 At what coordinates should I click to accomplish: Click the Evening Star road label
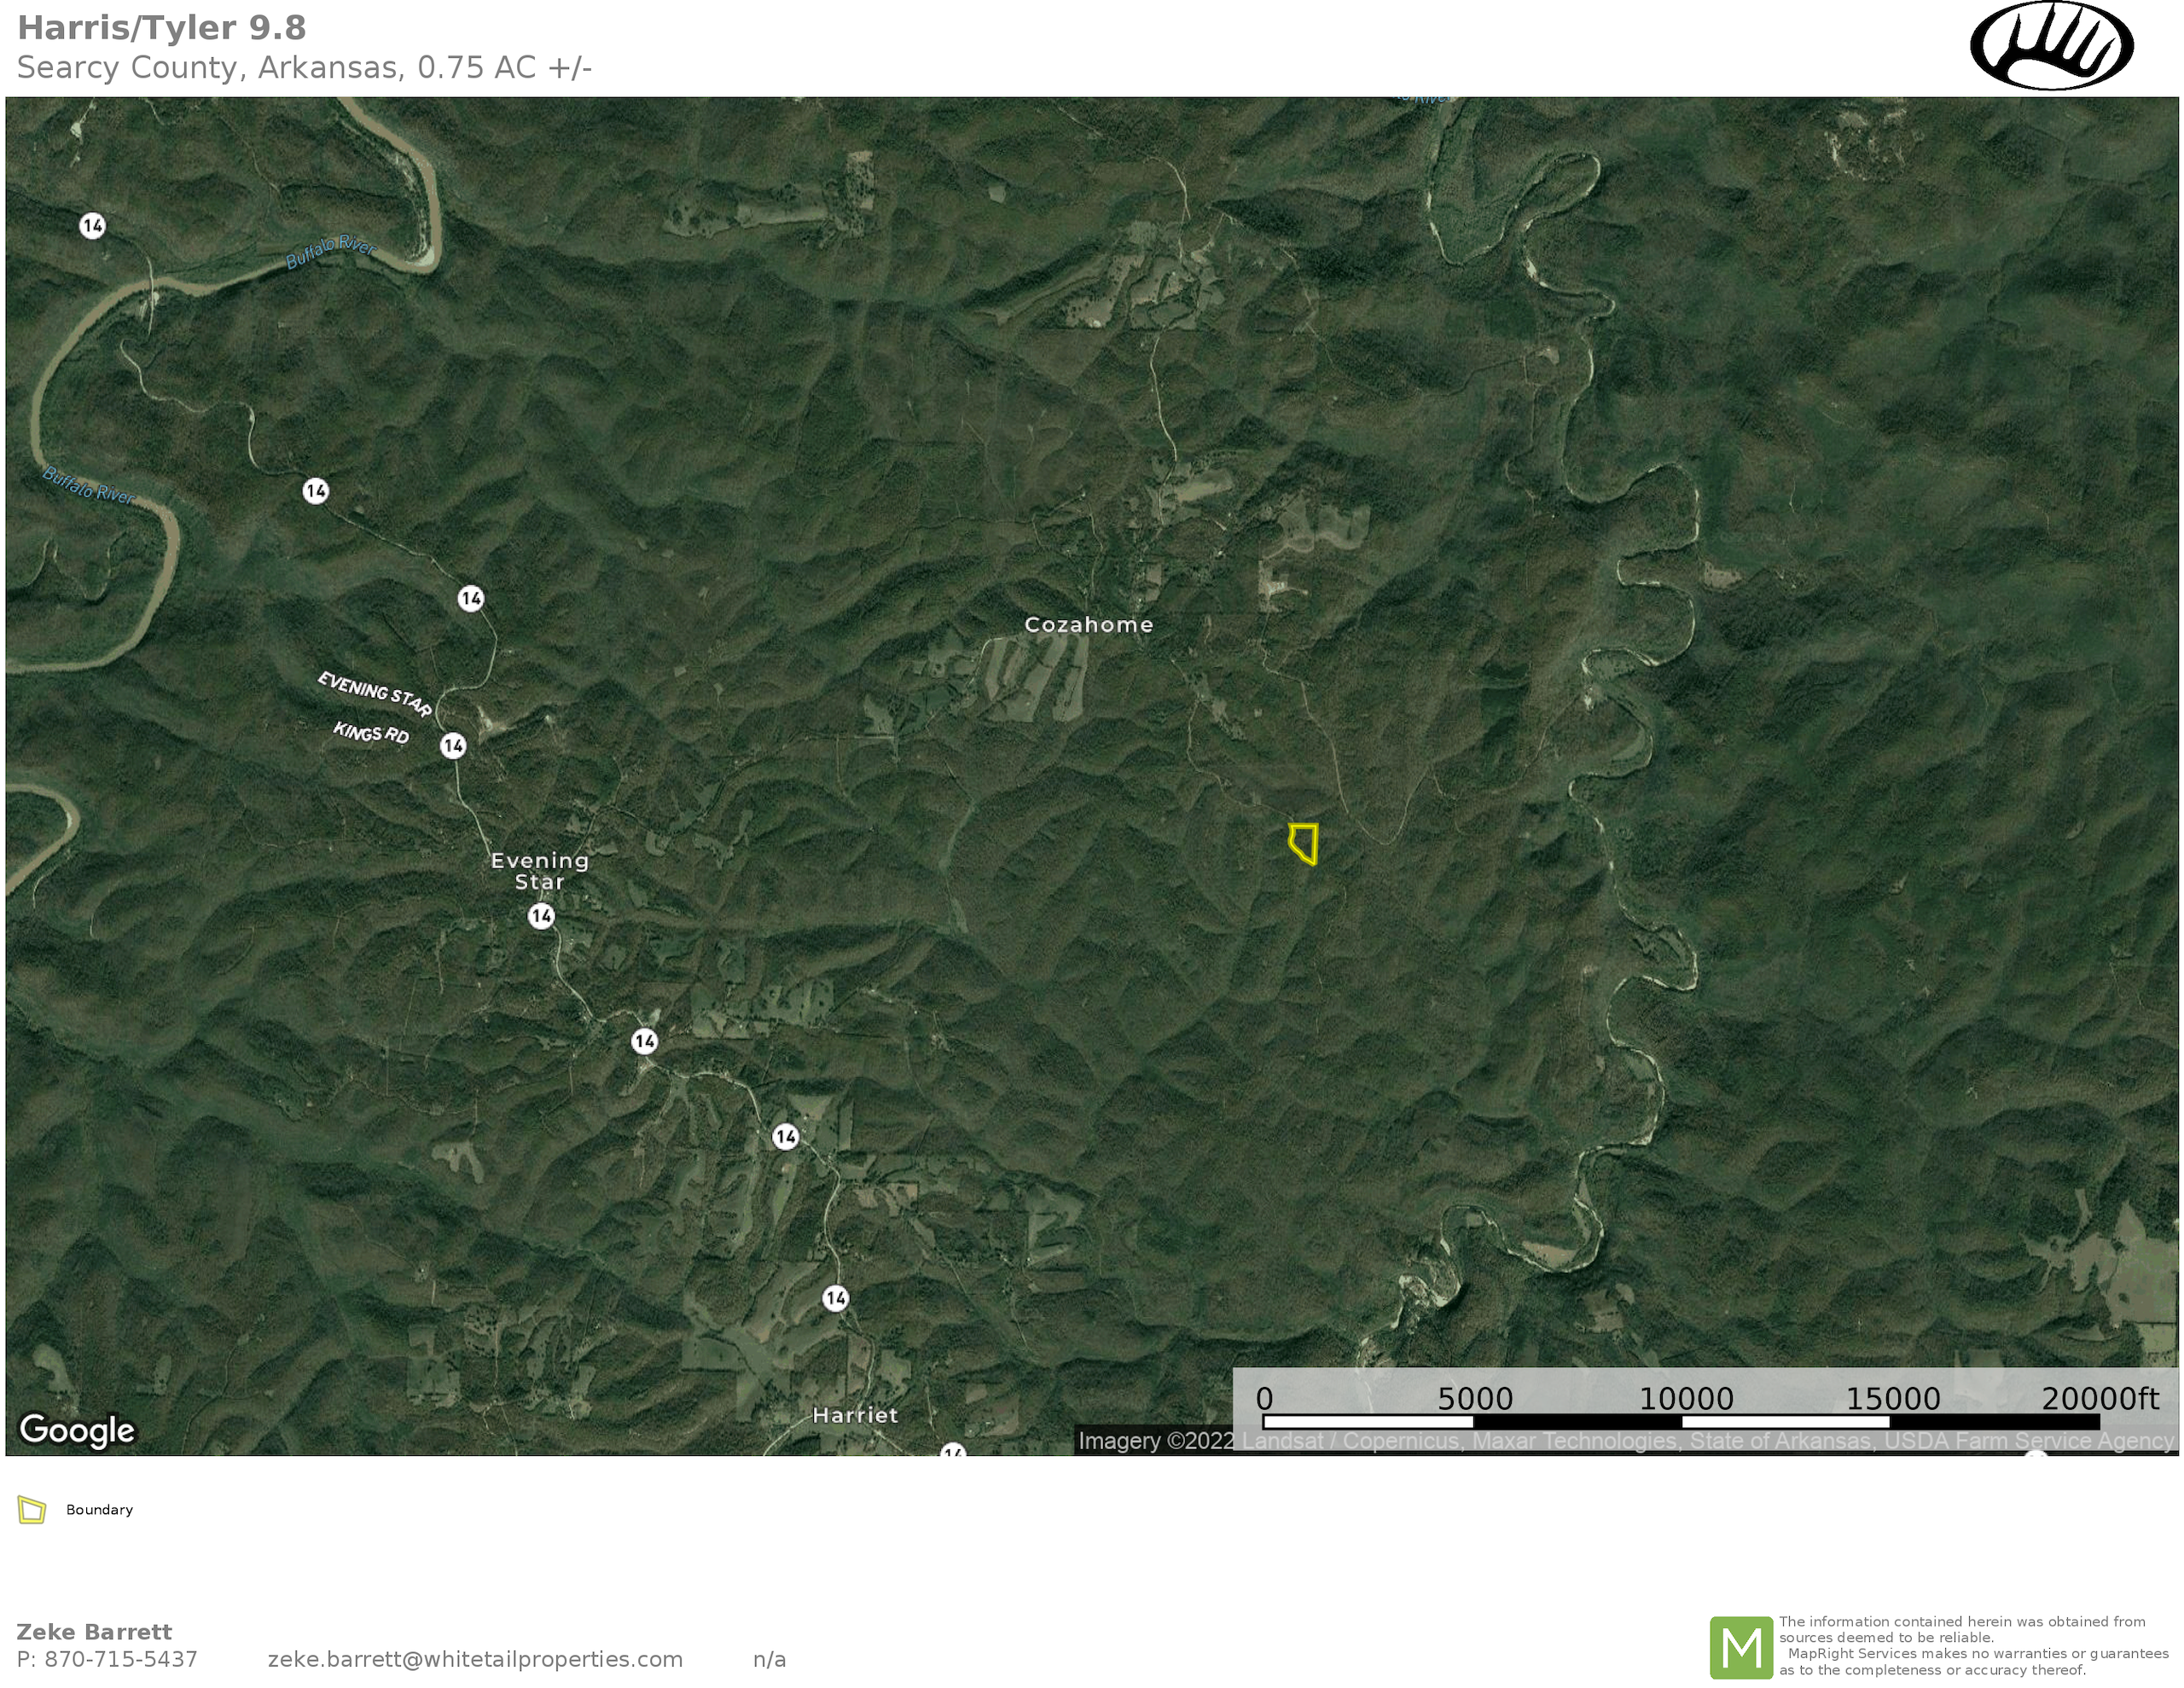tap(375, 694)
